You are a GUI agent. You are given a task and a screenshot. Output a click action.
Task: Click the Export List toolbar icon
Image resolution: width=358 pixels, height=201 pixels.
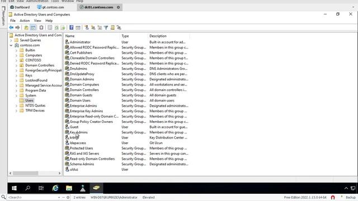coord(63,27)
